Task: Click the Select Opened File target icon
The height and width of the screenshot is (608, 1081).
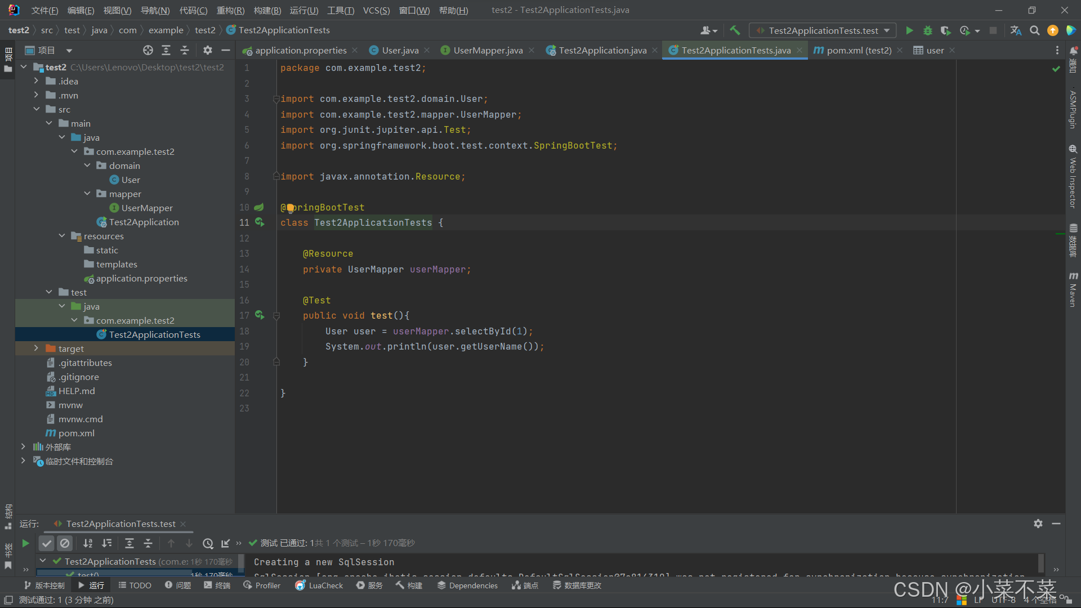Action: click(x=148, y=50)
